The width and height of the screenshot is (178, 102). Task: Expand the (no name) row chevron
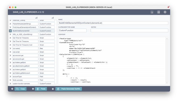click(10, 48)
